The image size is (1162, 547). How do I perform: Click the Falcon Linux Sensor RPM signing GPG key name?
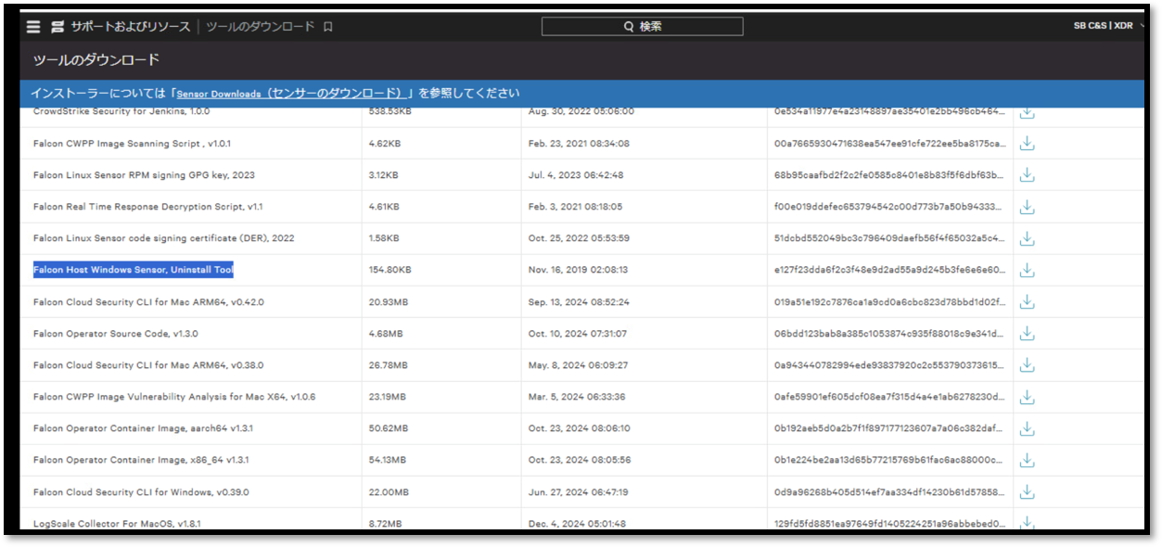pyautogui.click(x=144, y=175)
